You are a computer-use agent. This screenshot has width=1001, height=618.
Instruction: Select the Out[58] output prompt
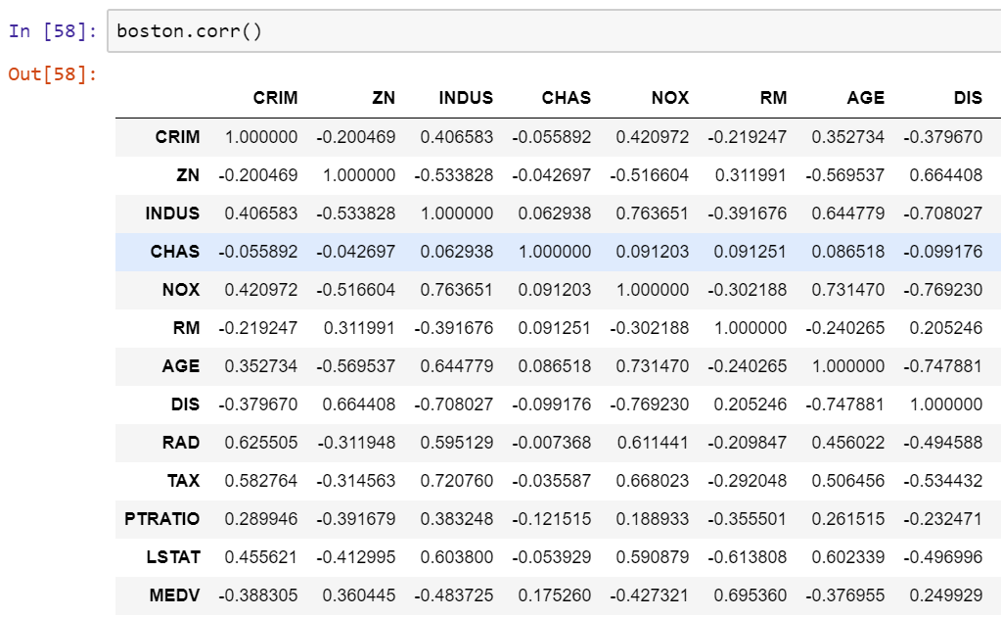pyautogui.click(x=52, y=74)
